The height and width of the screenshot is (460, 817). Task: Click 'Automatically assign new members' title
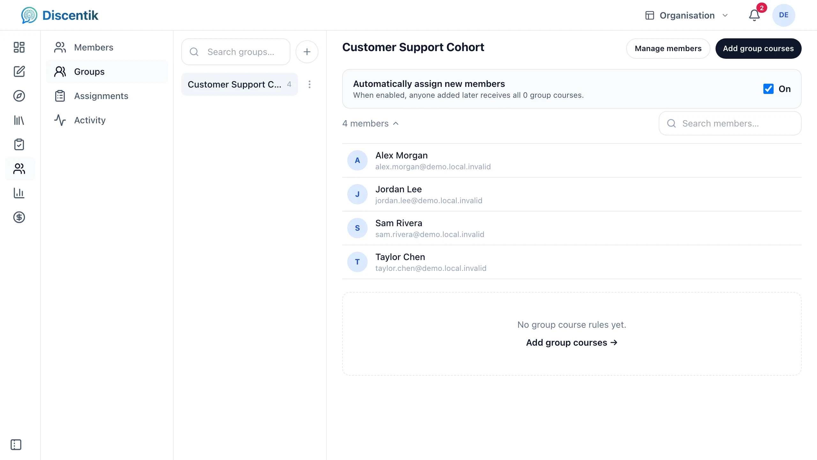coord(429,84)
